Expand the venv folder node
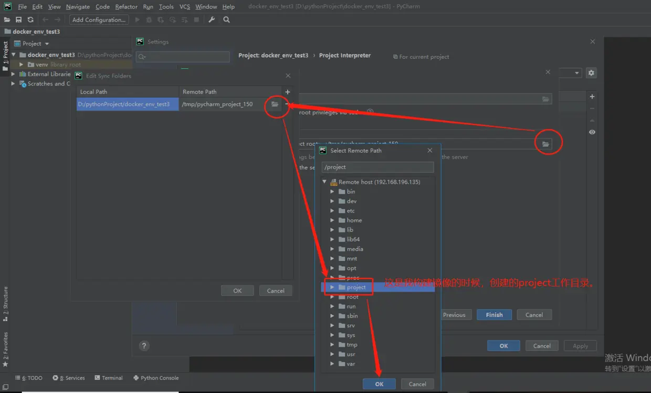The image size is (651, 393). tap(22, 65)
